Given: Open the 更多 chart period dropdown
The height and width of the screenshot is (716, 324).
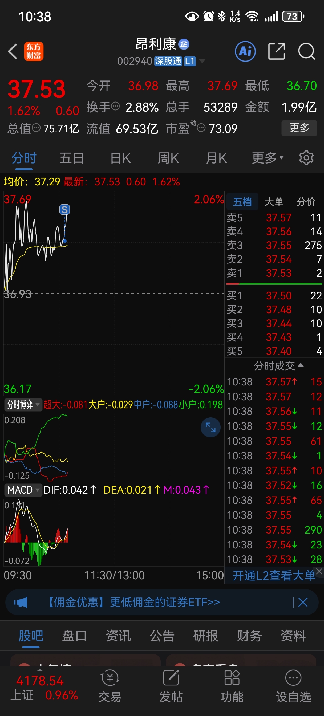Looking at the screenshot, I should [268, 158].
